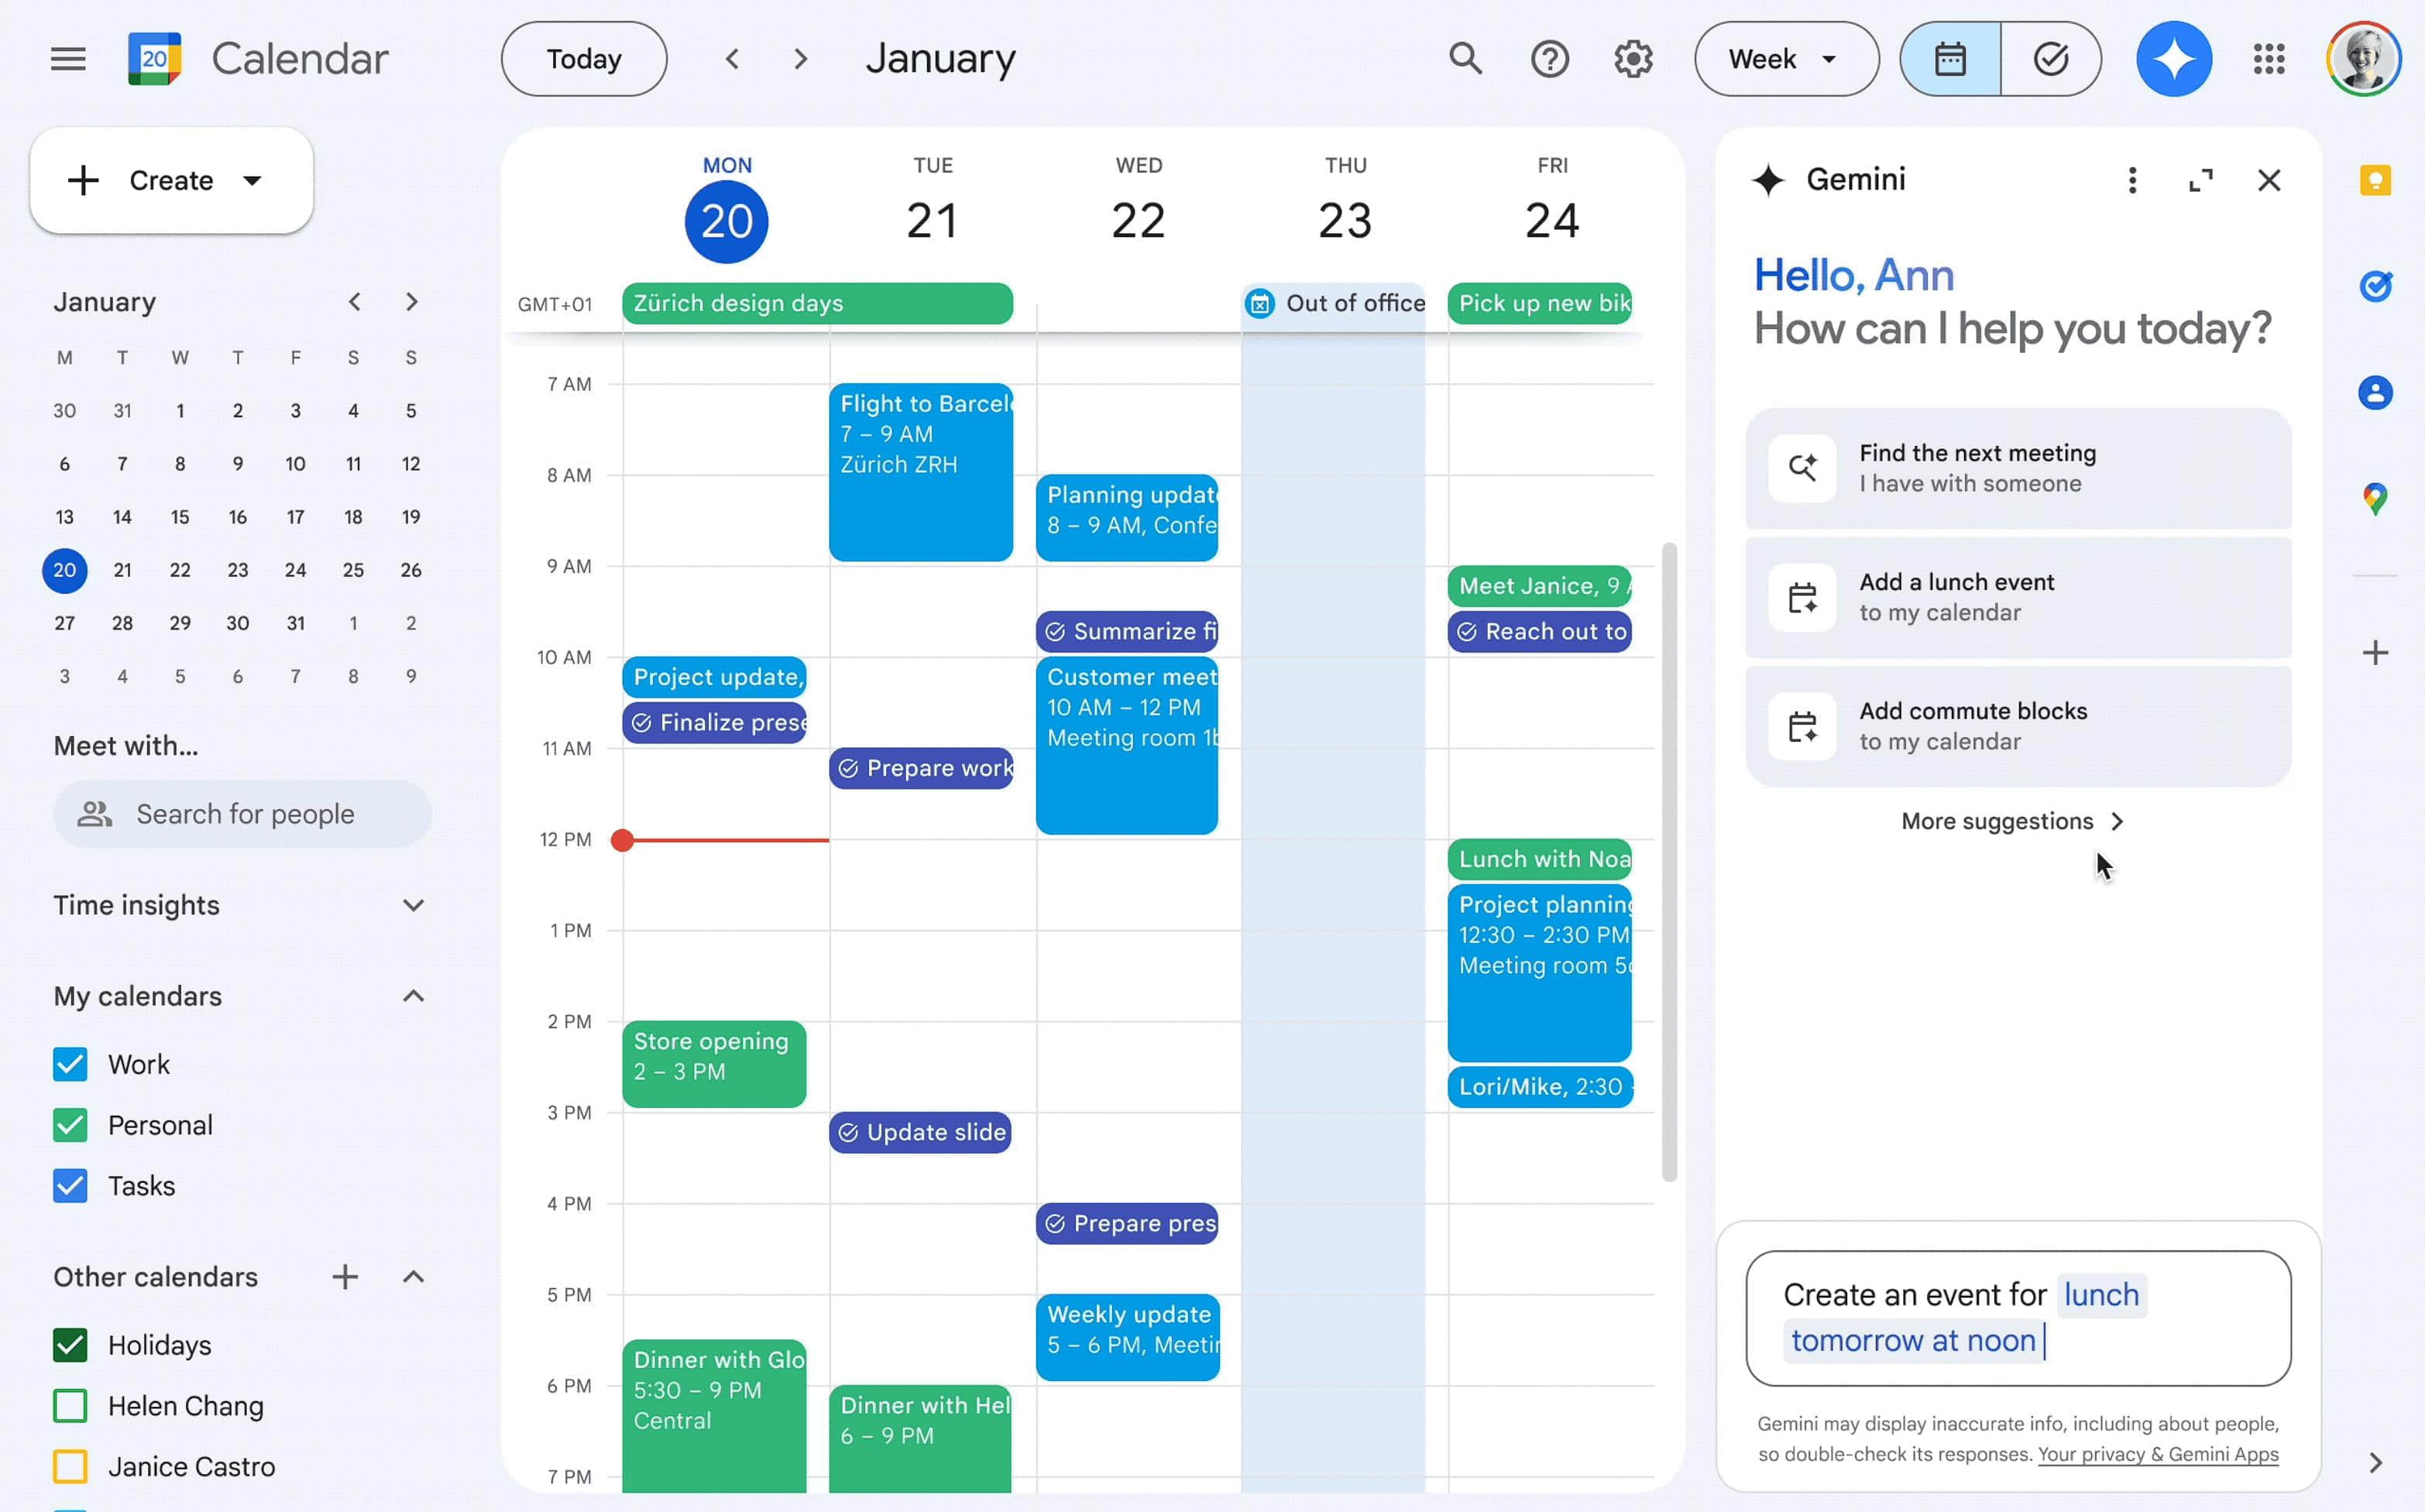Viewport: 2425px width, 1512px height.
Task: Open the Store opening event
Action: (x=713, y=1064)
